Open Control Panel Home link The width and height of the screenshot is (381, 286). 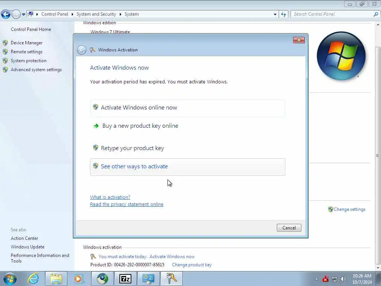[x=31, y=29]
